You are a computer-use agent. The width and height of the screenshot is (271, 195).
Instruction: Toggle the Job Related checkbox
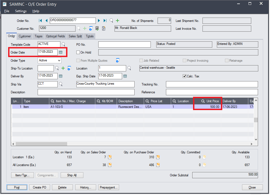coord(141,61)
